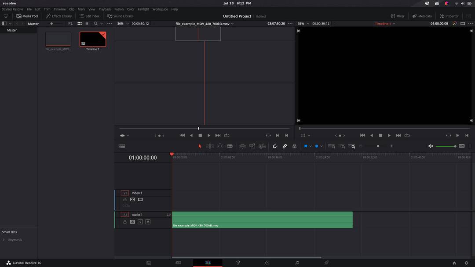Open the Inspector panel
The image size is (475, 267).
pyautogui.click(x=449, y=16)
